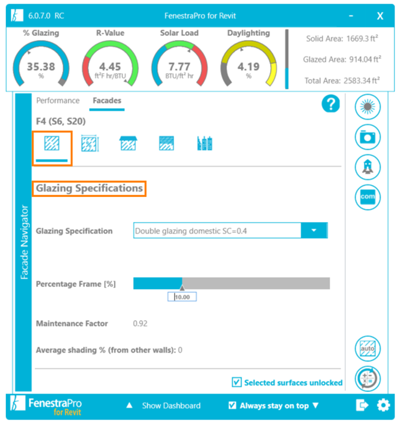Toggle the Selected surfaces unlocked checkbox
The image size is (398, 425).
coord(237,382)
